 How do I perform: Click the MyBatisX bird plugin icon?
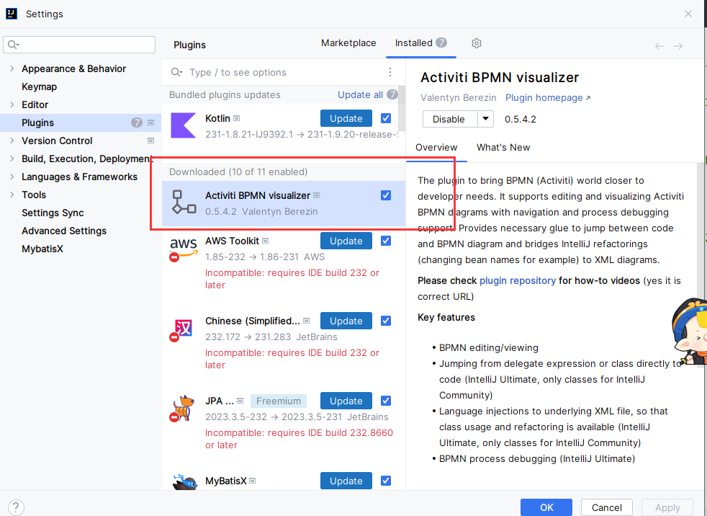(185, 481)
